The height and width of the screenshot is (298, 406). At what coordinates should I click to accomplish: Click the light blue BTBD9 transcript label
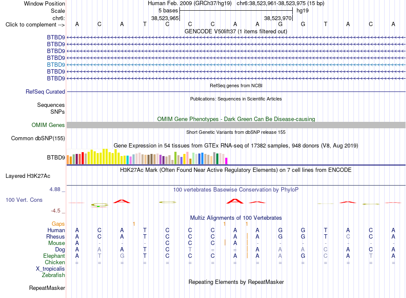56,65
